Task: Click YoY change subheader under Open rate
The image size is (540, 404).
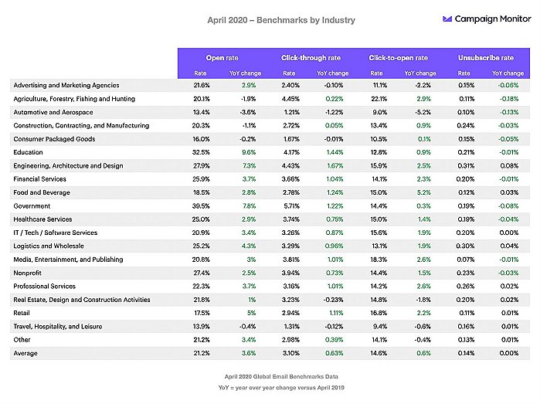Action: click(x=245, y=73)
